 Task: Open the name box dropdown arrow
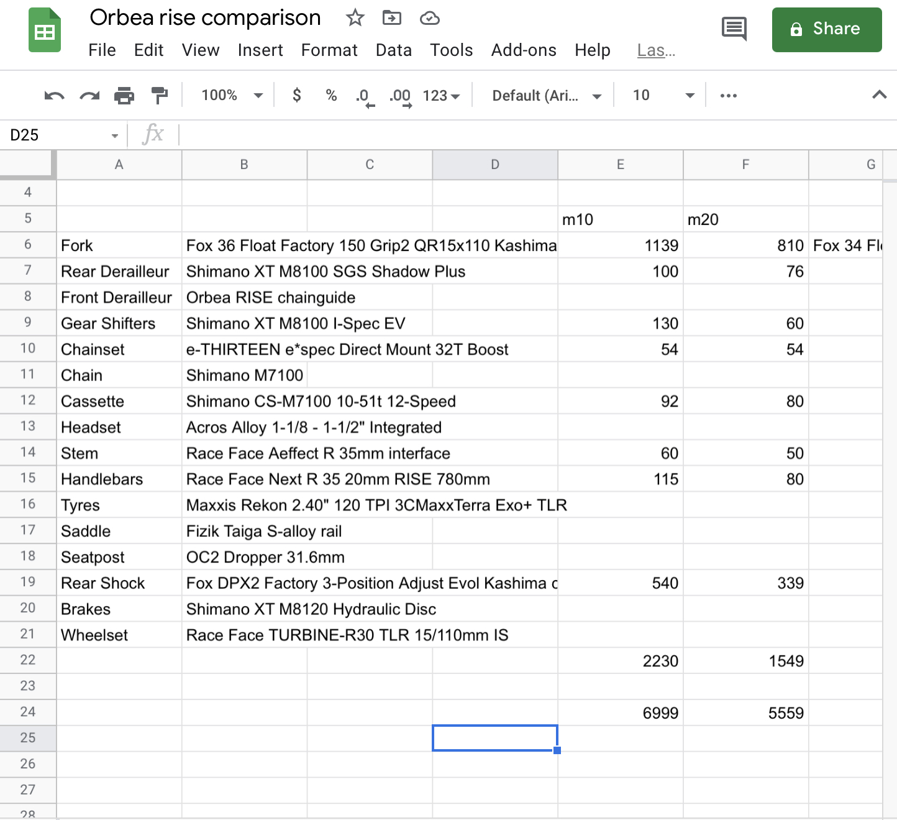click(x=115, y=136)
